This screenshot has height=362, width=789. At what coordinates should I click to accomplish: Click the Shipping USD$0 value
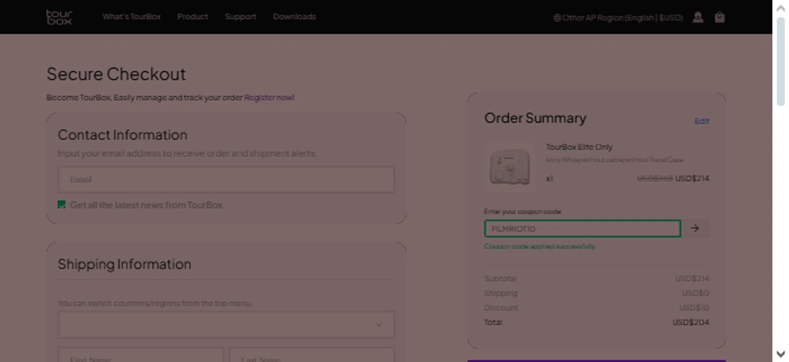coord(695,293)
